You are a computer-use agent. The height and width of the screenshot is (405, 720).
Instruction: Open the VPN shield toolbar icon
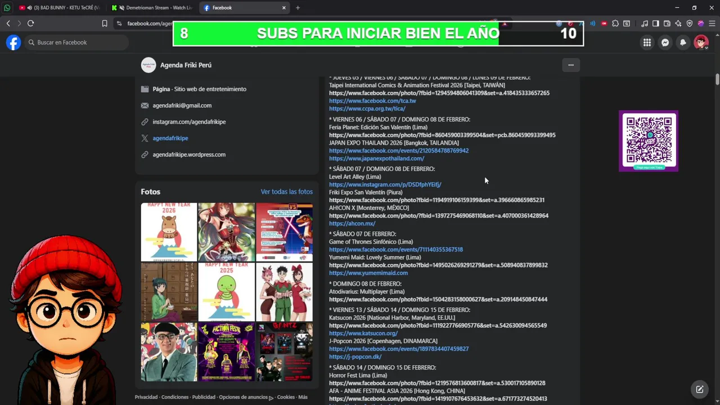point(690,24)
